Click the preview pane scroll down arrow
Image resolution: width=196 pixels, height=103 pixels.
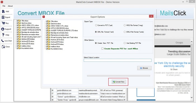coord(192,97)
